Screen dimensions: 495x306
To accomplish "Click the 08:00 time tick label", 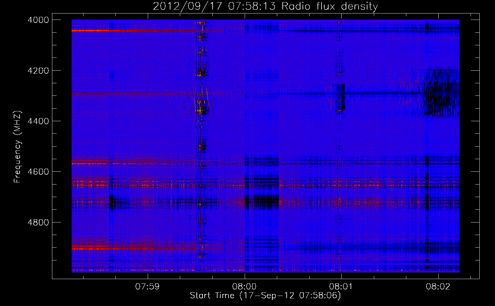I will tap(245, 287).
